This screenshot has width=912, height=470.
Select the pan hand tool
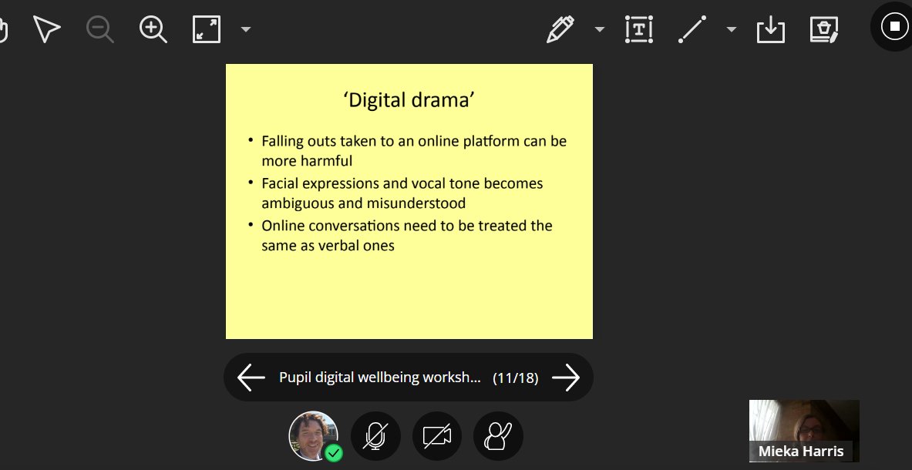click(x=3, y=30)
